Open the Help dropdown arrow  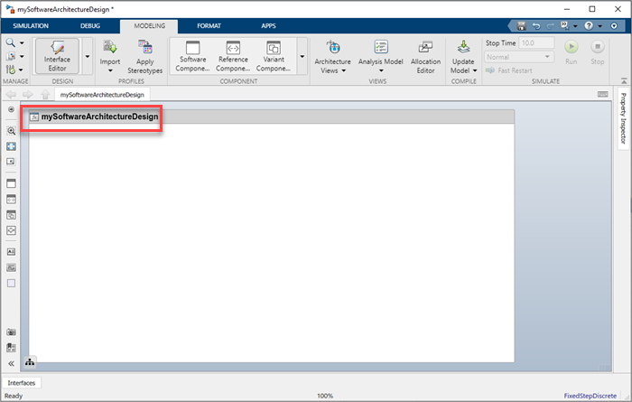(600, 26)
